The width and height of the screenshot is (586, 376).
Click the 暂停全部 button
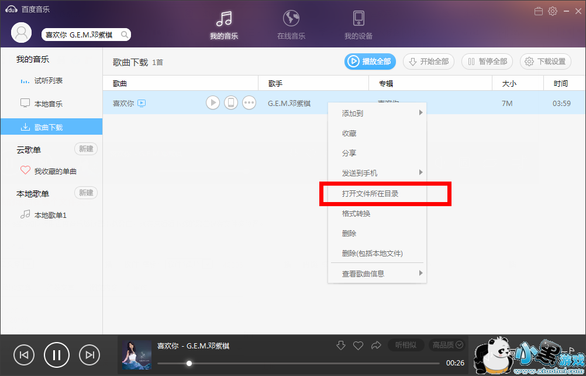pos(487,61)
